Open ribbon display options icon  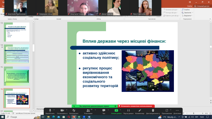190,2
